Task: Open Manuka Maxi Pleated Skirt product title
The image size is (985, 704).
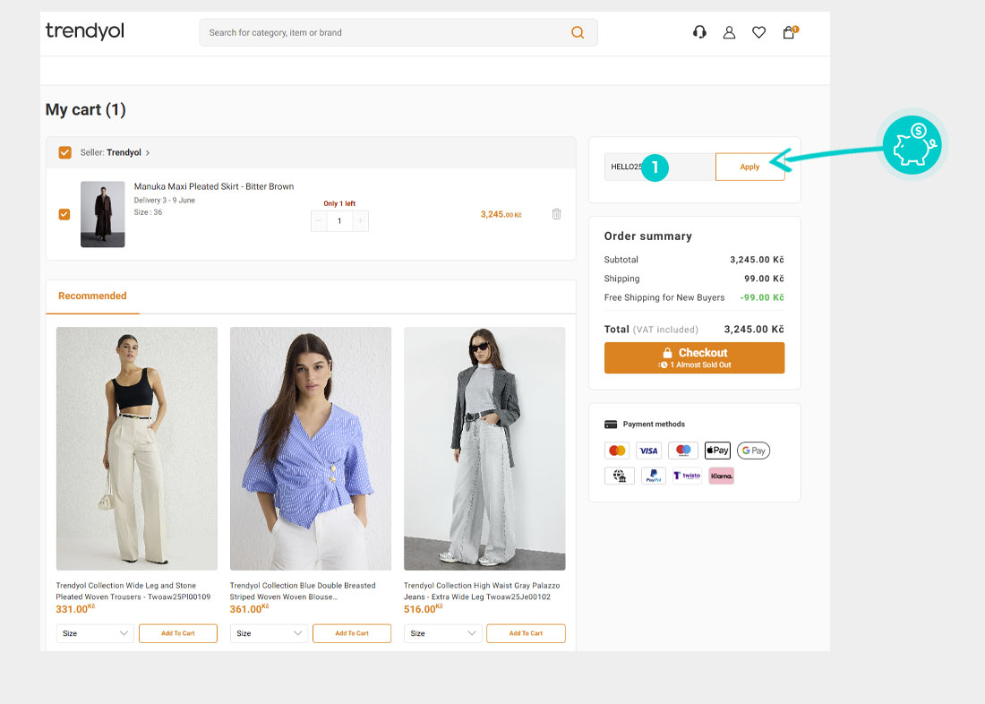Action: point(214,186)
